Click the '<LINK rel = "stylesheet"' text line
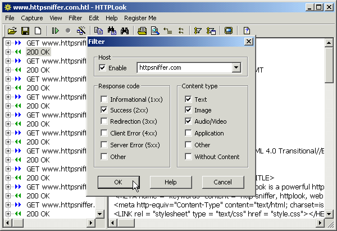The height and width of the screenshot is (231, 337). 219,214
